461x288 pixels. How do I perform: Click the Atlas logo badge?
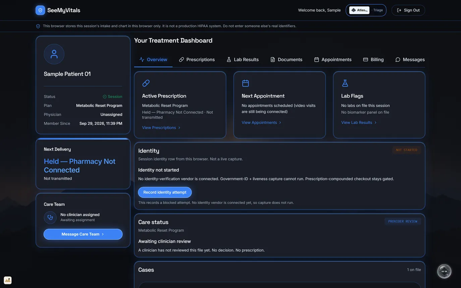(x=359, y=10)
